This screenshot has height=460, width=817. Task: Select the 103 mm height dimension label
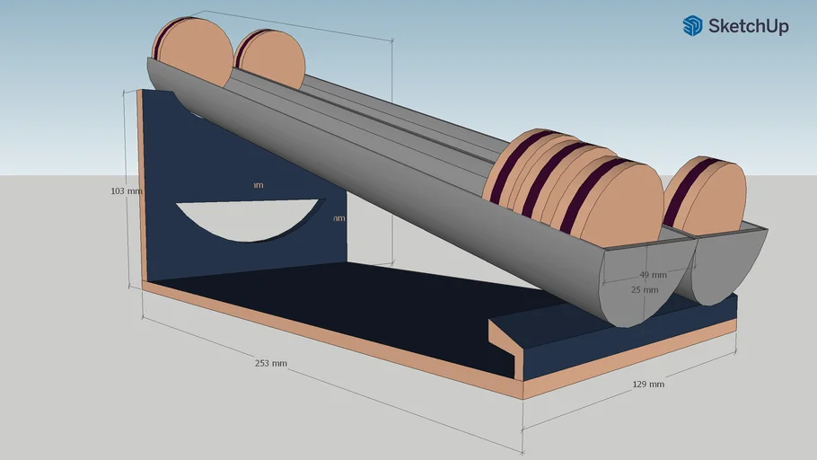tap(127, 190)
